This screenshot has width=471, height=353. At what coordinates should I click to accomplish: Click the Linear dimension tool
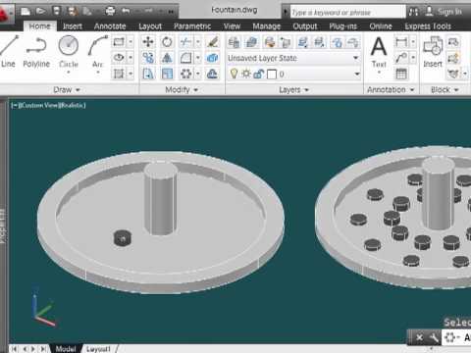401,42
